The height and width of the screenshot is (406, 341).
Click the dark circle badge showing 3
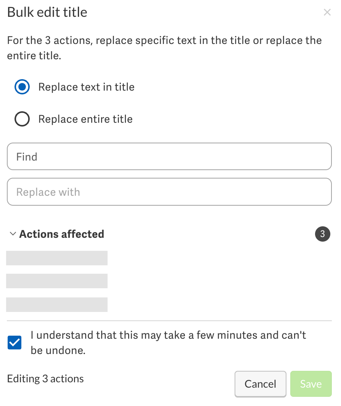point(323,234)
